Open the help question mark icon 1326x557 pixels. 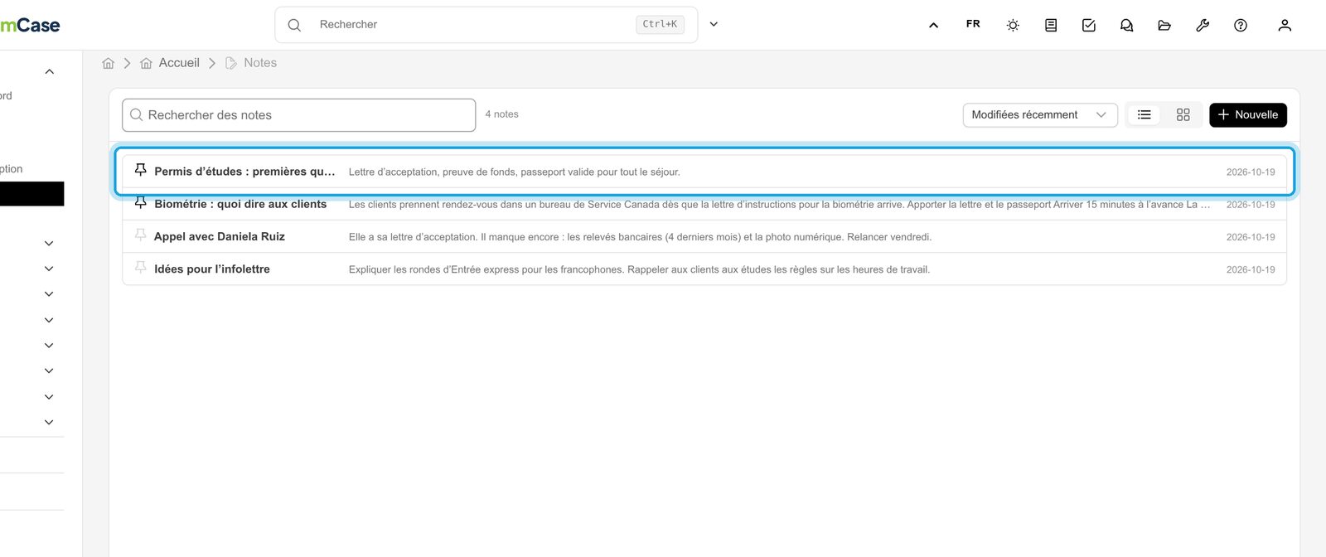point(1241,25)
